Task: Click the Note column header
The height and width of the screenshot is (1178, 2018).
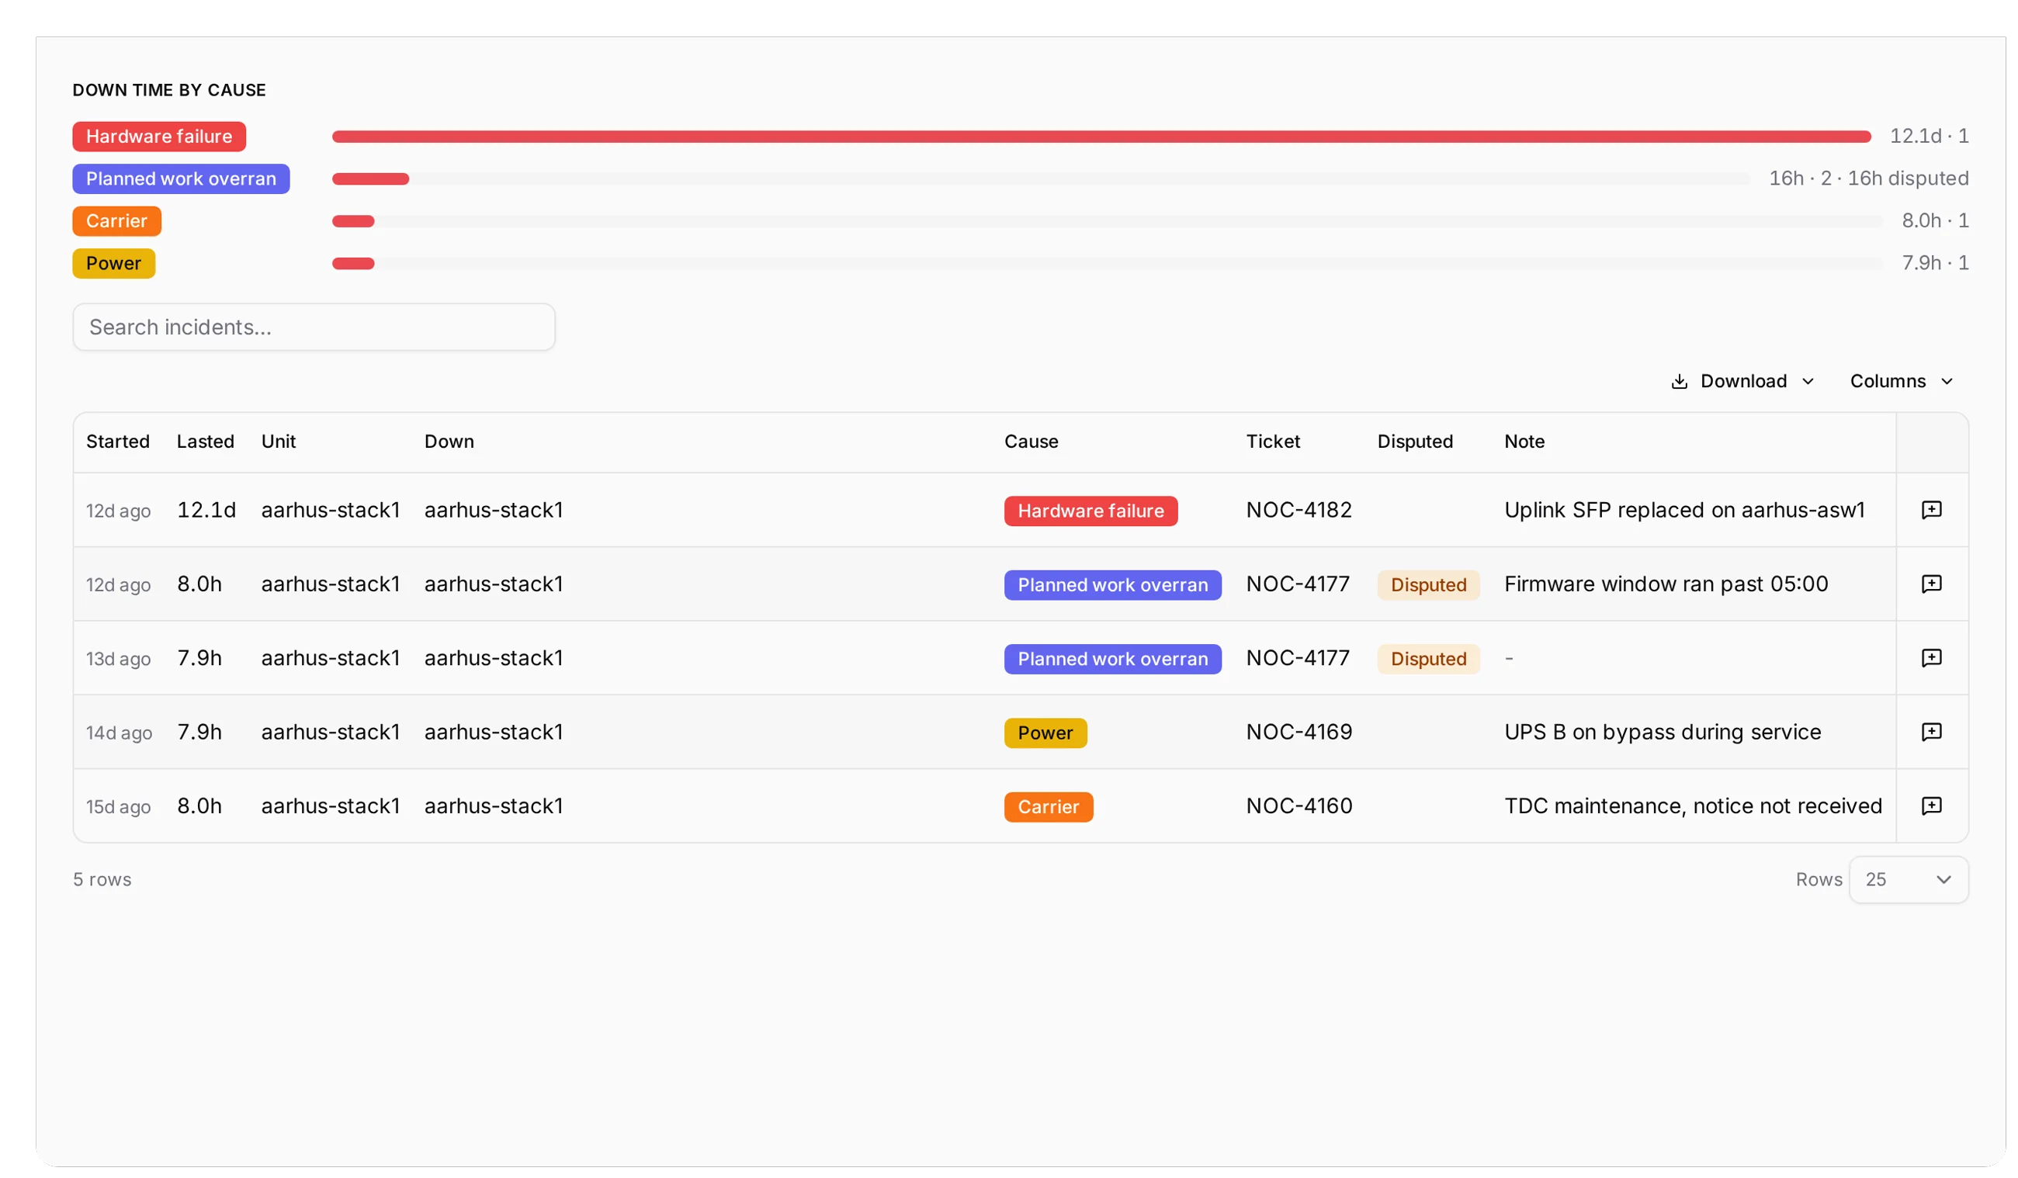Action: click(1524, 442)
